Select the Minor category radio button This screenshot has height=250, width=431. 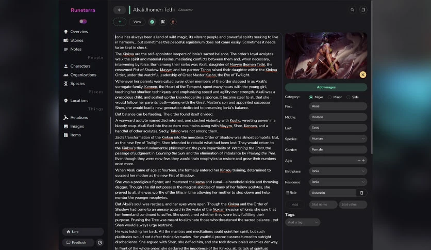329,97
